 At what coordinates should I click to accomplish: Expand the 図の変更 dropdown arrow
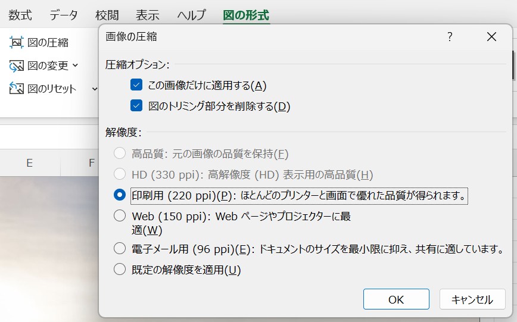76,65
